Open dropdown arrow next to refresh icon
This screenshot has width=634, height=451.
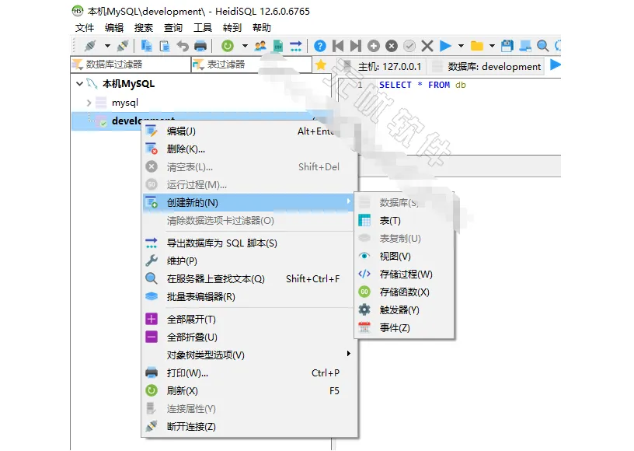pos(245,46)
